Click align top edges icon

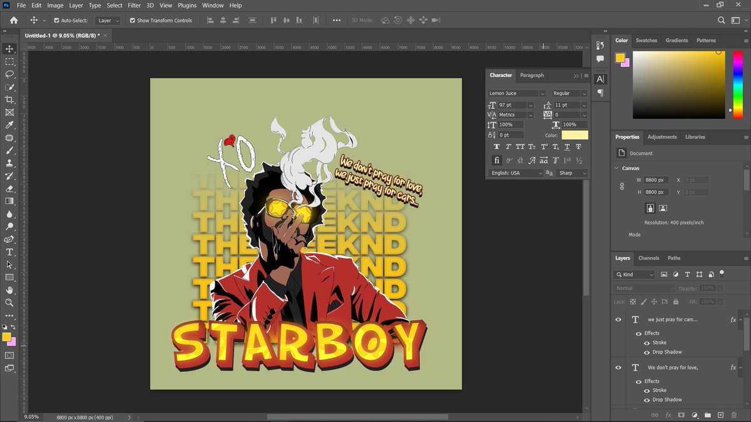coord(273,20)
